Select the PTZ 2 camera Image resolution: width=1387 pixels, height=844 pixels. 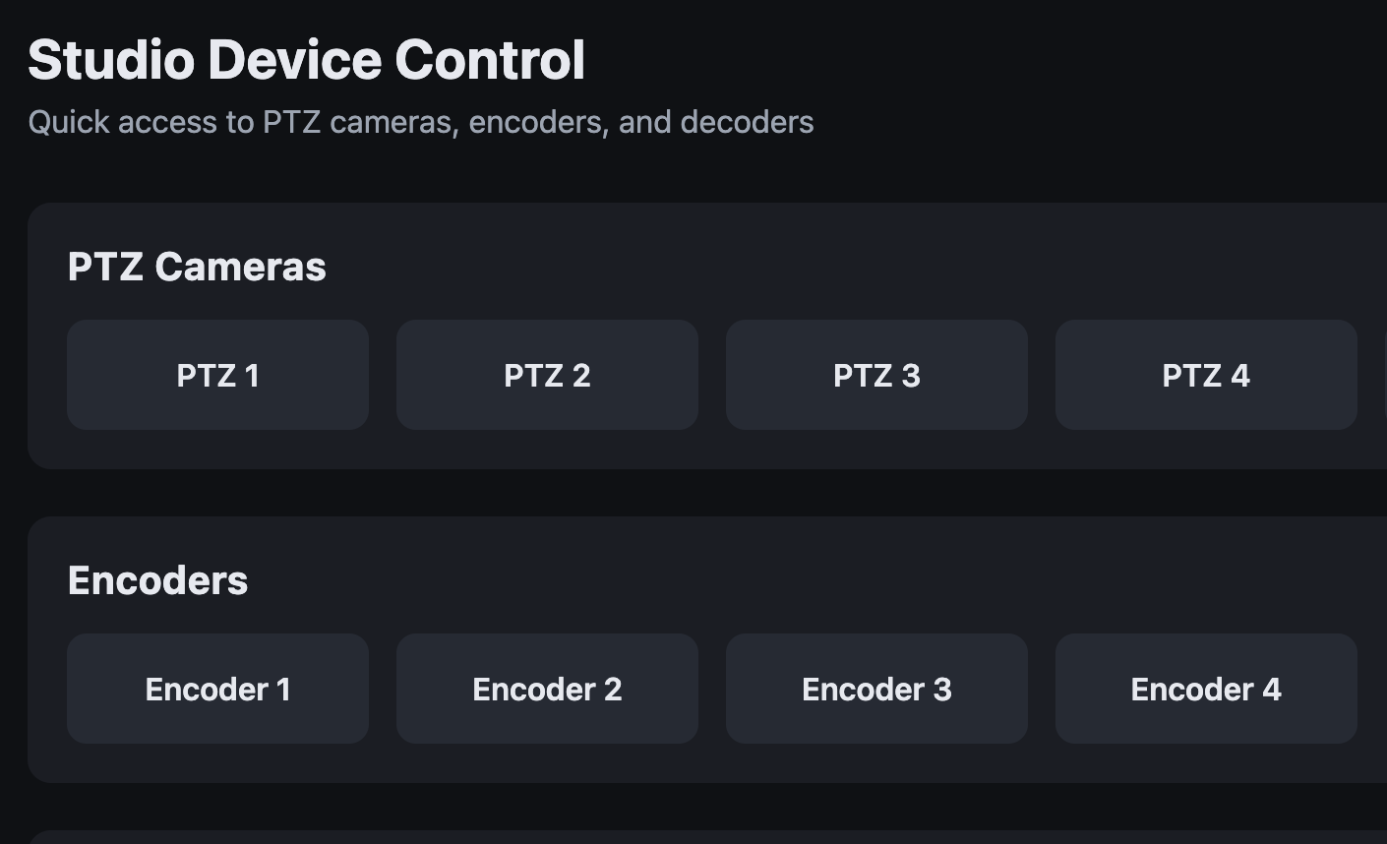[547, 375]
